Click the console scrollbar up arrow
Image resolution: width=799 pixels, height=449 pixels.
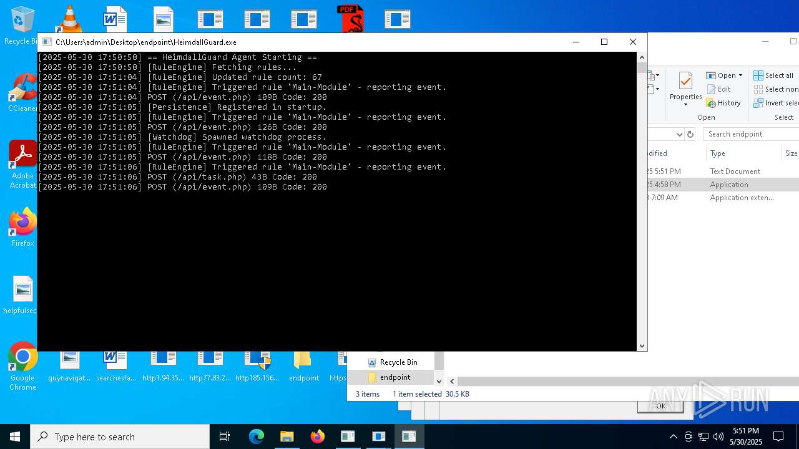(x=642, y=57)
